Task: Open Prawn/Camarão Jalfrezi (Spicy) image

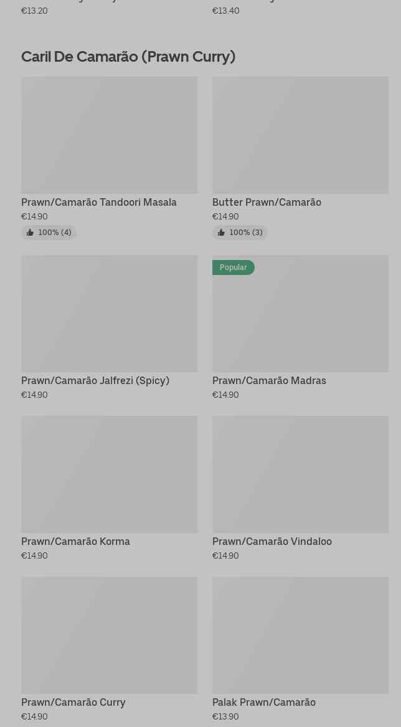Action: tap(110, 314)
